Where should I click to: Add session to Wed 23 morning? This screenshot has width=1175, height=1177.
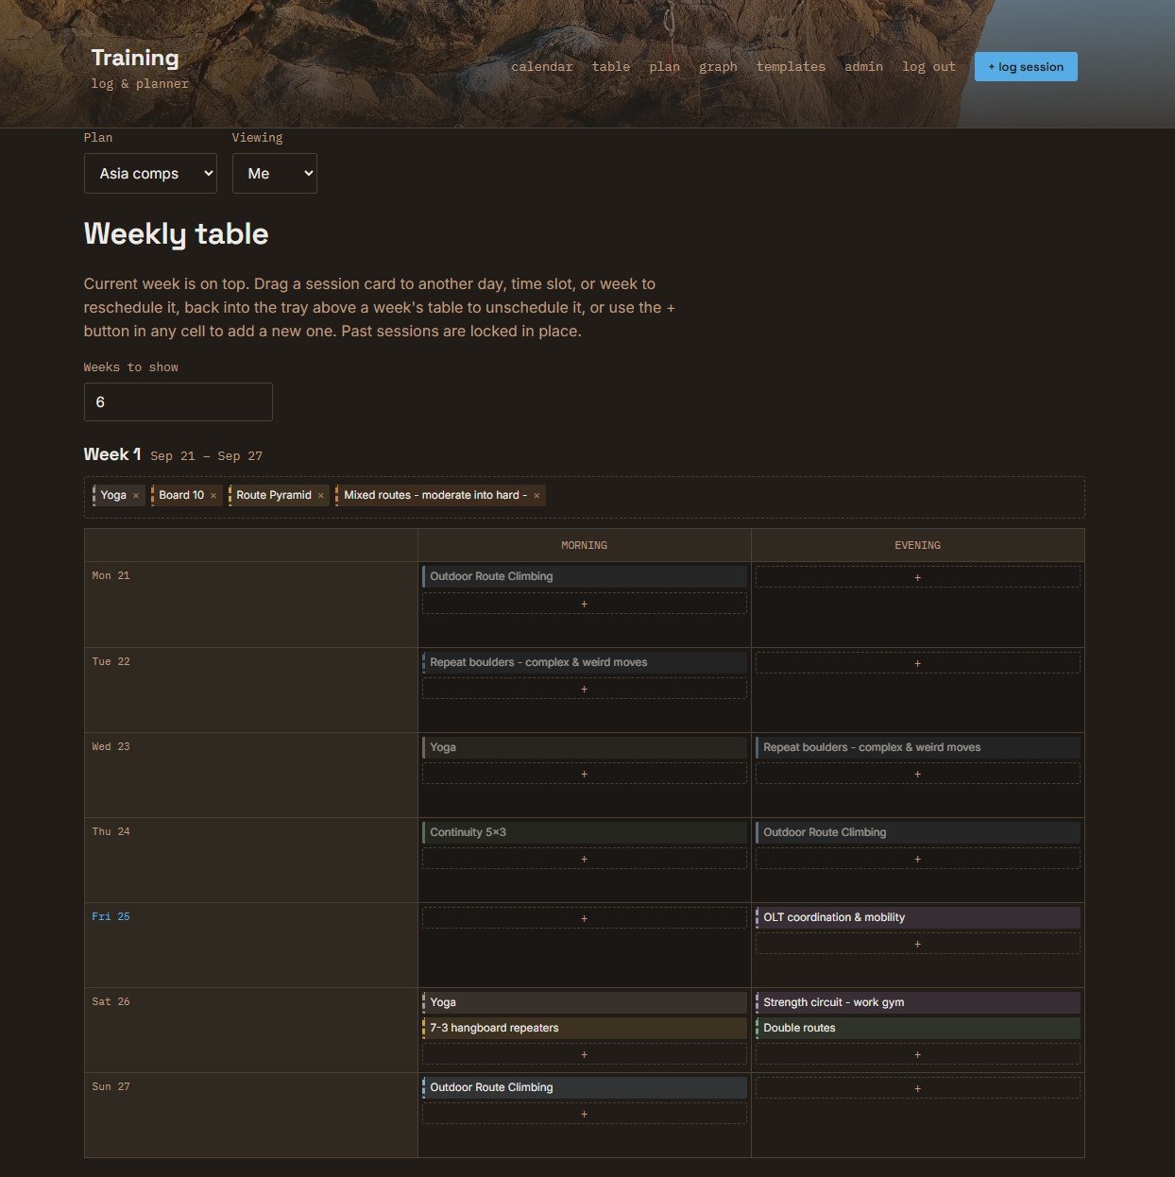tap(584, 774)
